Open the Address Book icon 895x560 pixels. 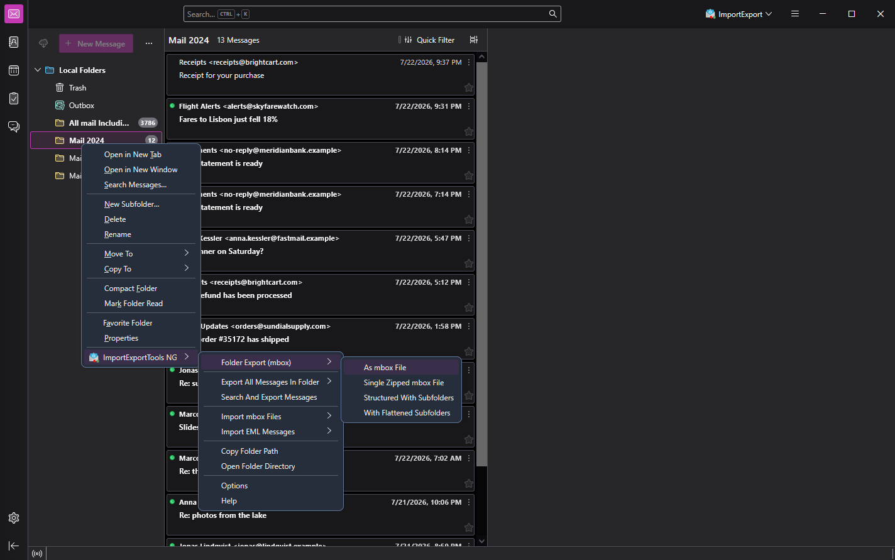(14, 42)
